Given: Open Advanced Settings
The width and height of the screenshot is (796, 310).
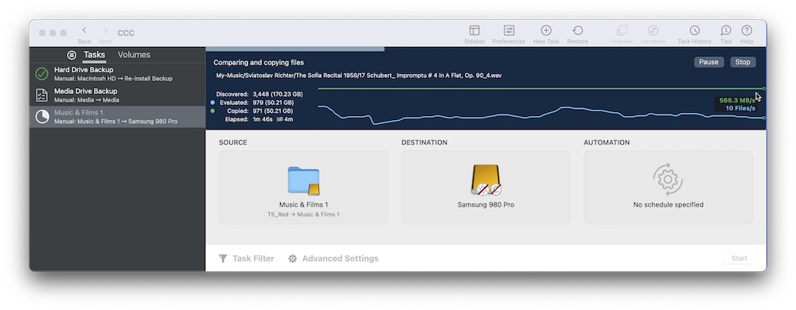Looking at the screenshot, I should click(334, 258).
